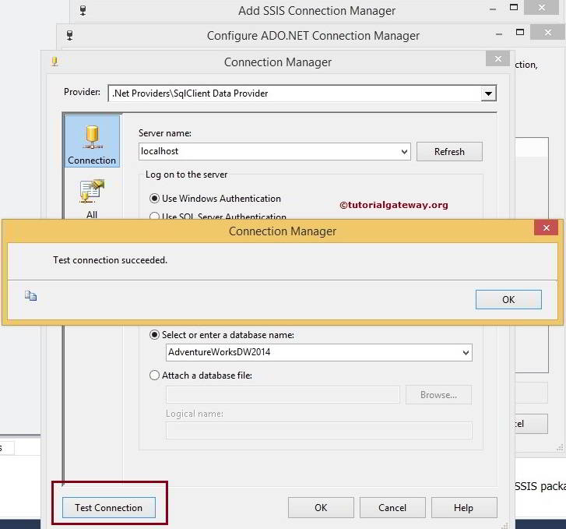Minimize the Add SSIS Connection Manager window
Image resolution: width=566 pixels, height=529 pixels.
(493, 9)
